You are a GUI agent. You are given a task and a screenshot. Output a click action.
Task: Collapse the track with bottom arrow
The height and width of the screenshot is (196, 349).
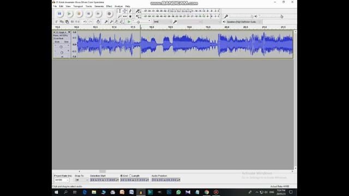62,57
